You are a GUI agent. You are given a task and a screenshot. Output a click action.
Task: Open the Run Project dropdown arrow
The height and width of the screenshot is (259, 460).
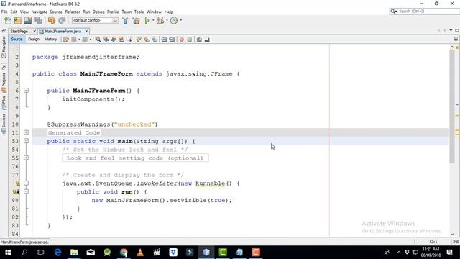coord(153,20)
